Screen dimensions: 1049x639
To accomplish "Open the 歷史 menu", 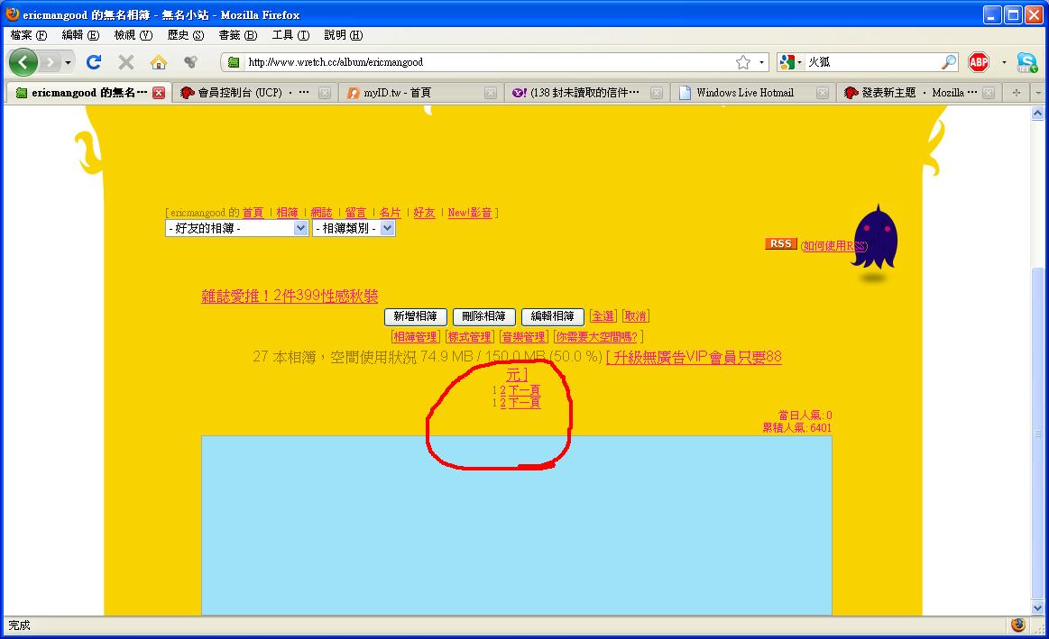I will pyautogui.click(x=185, y=35).
